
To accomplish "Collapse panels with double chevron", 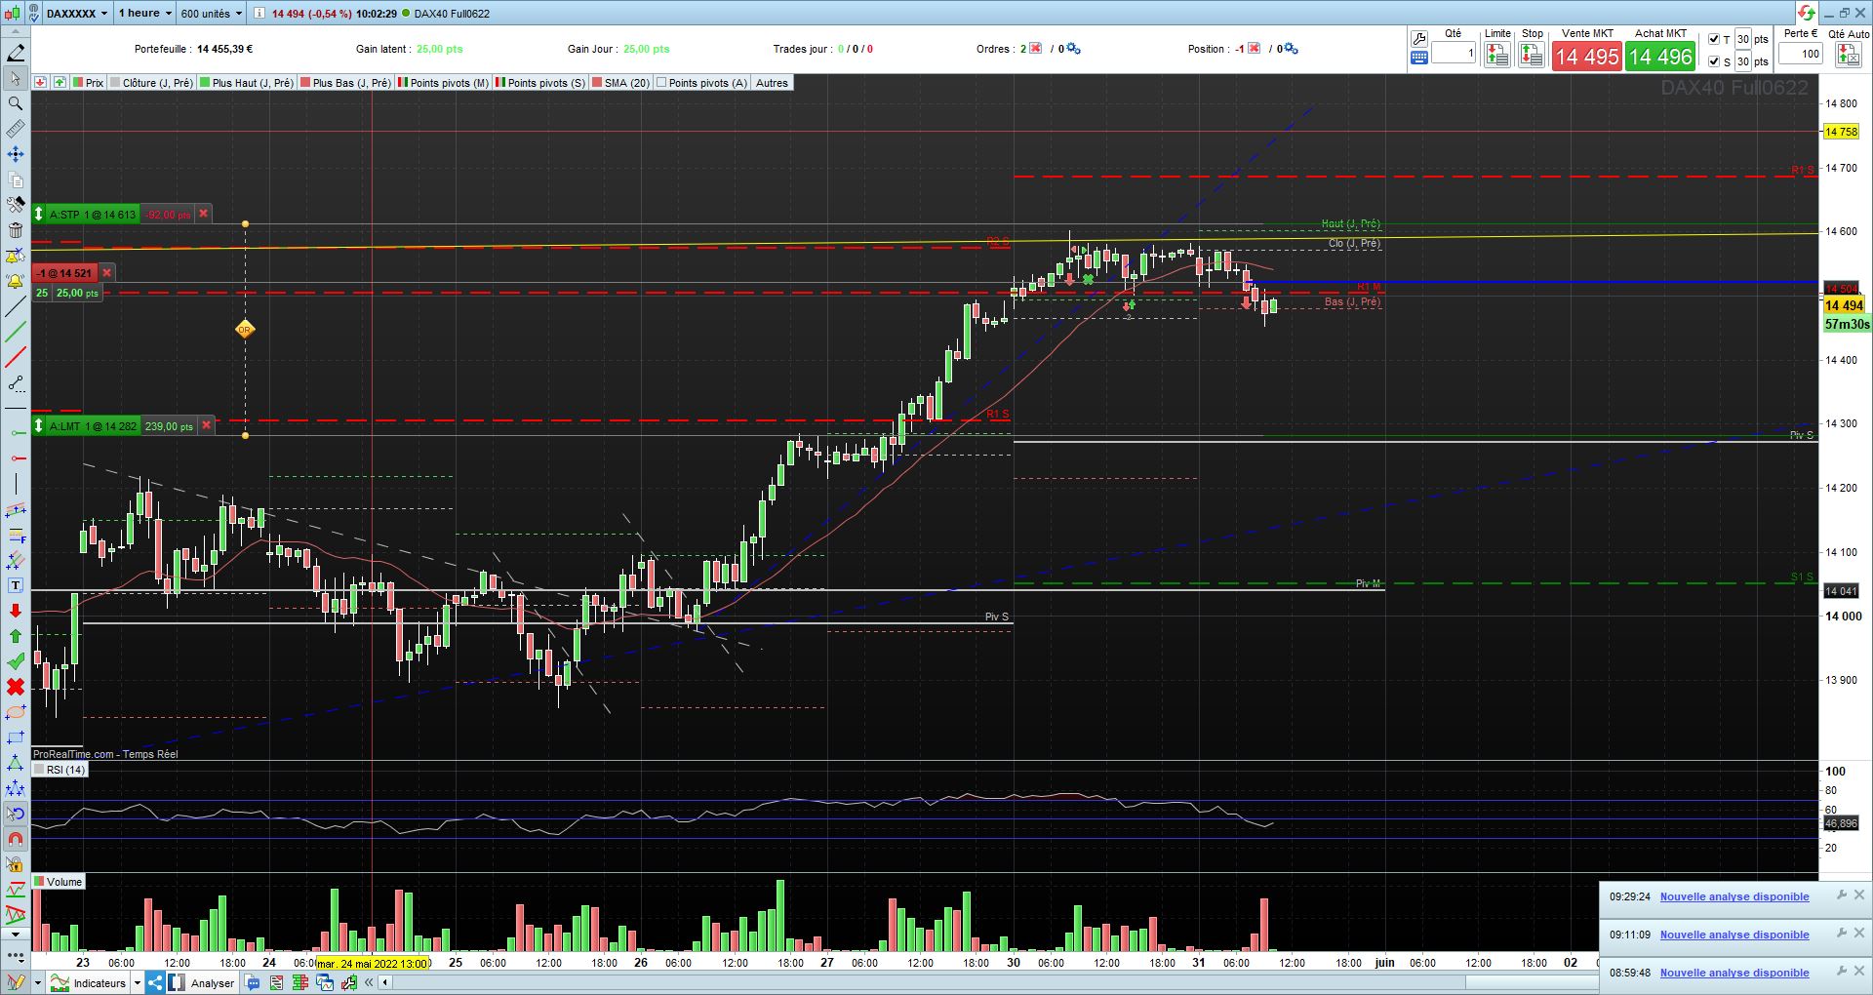I will tap(370, 982).
